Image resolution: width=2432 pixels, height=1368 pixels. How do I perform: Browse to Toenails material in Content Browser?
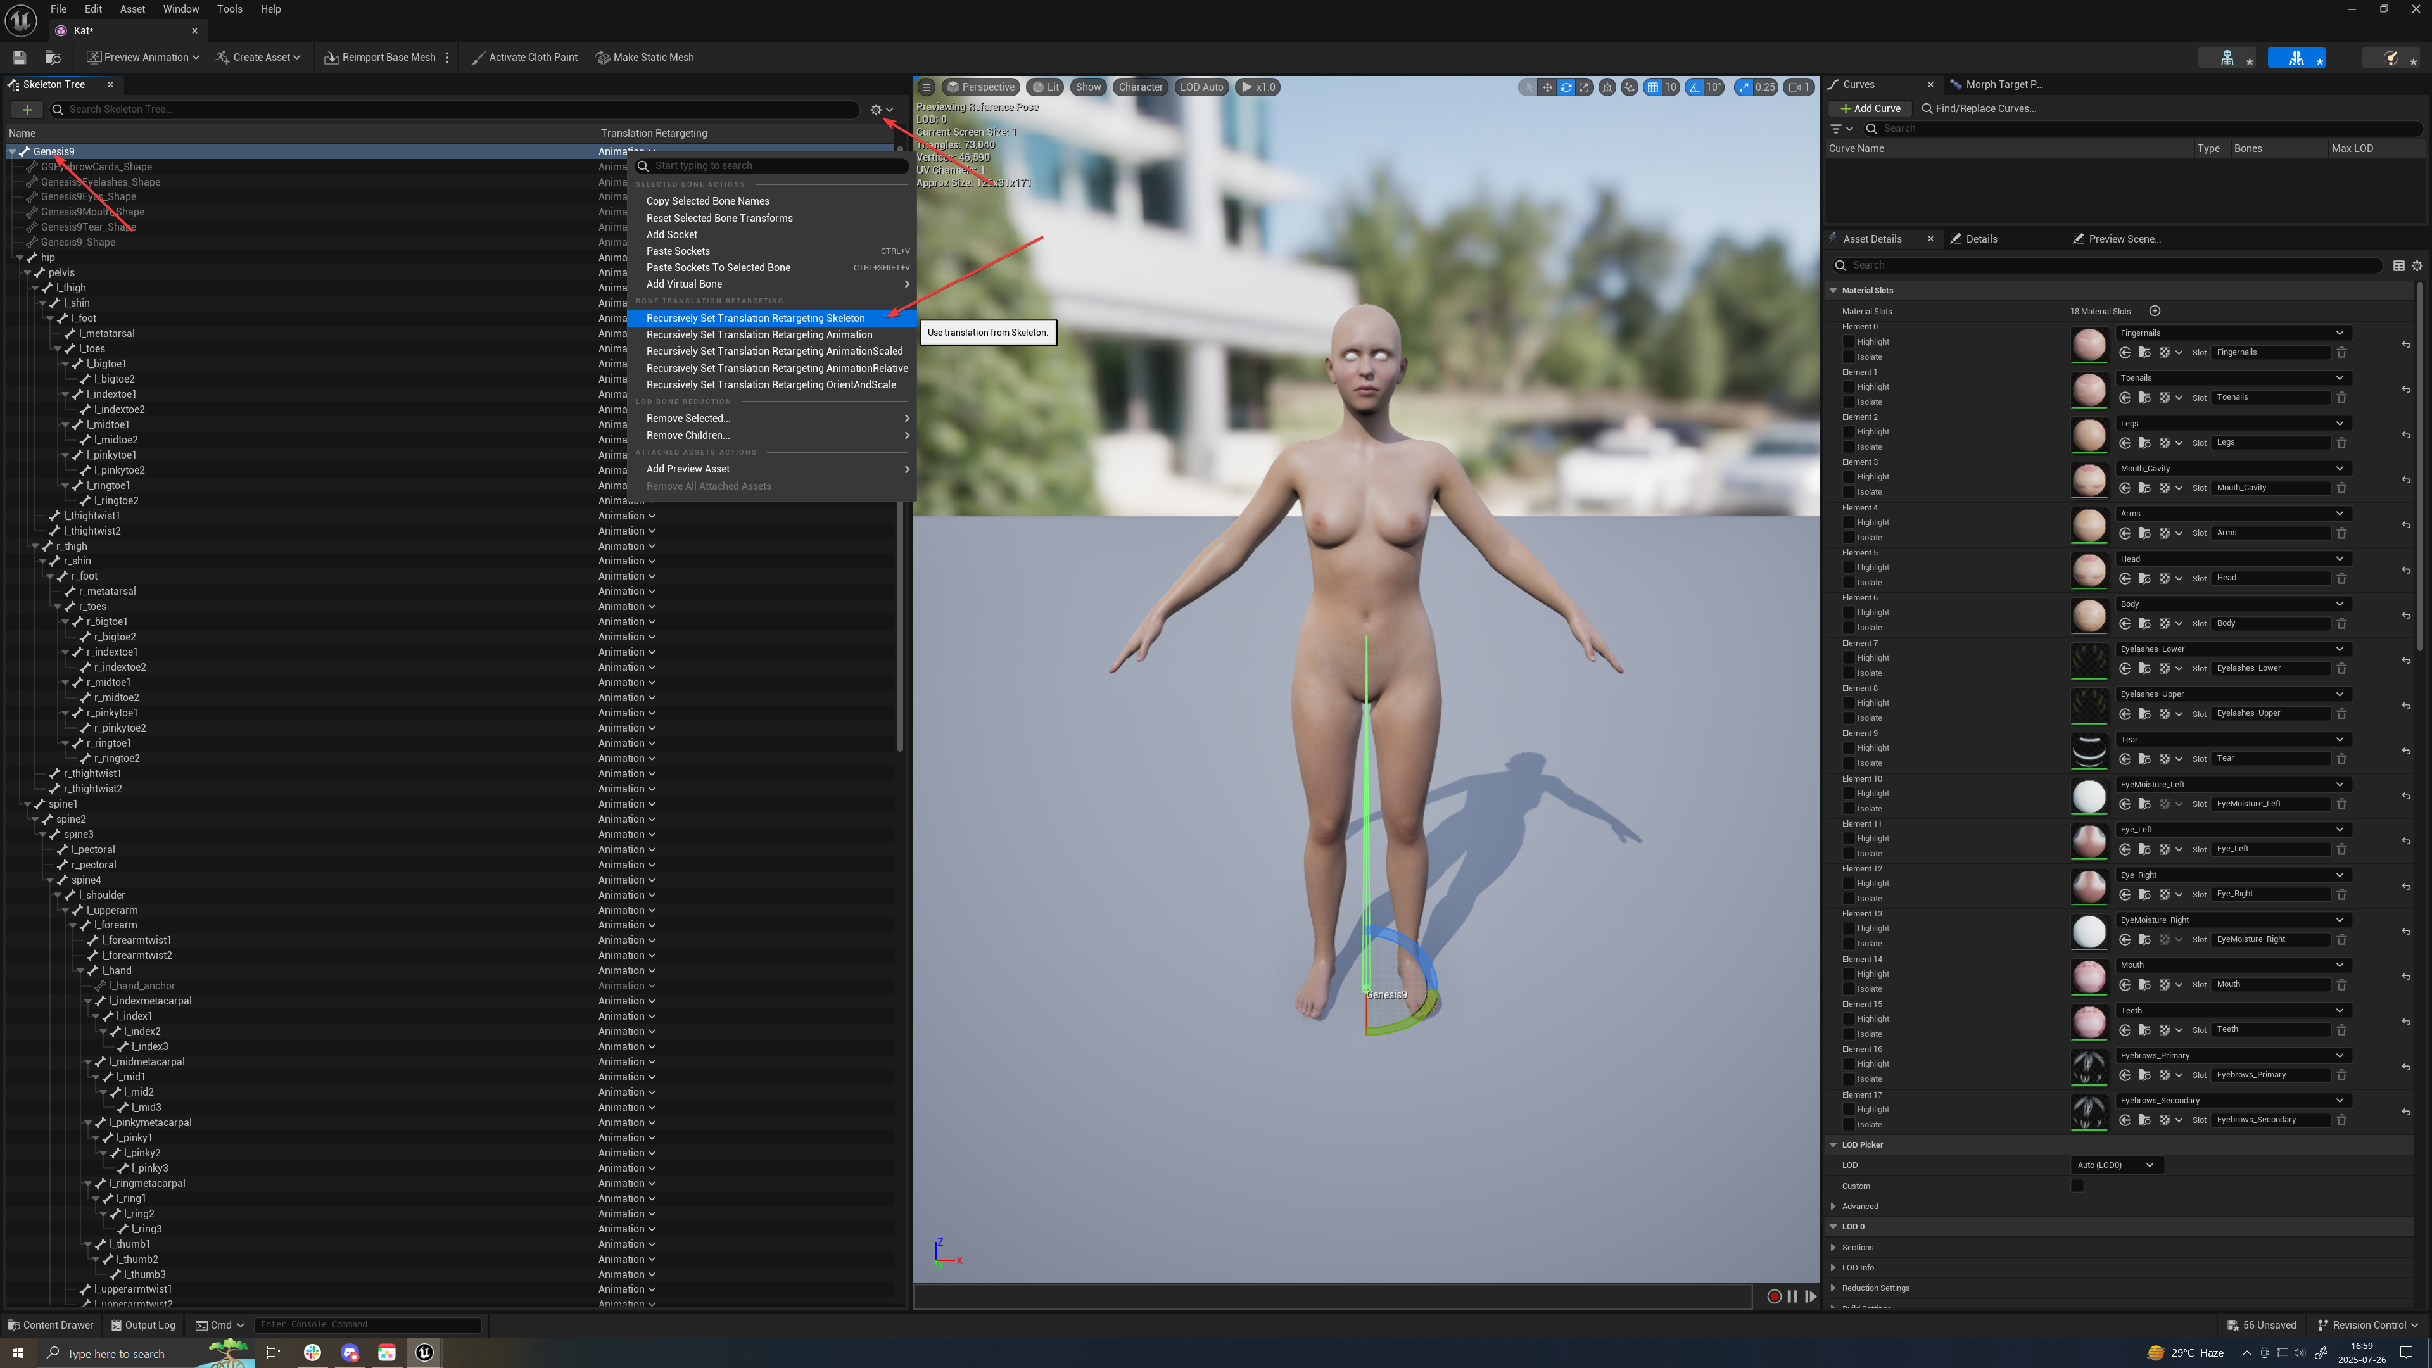coord(2144,398)
